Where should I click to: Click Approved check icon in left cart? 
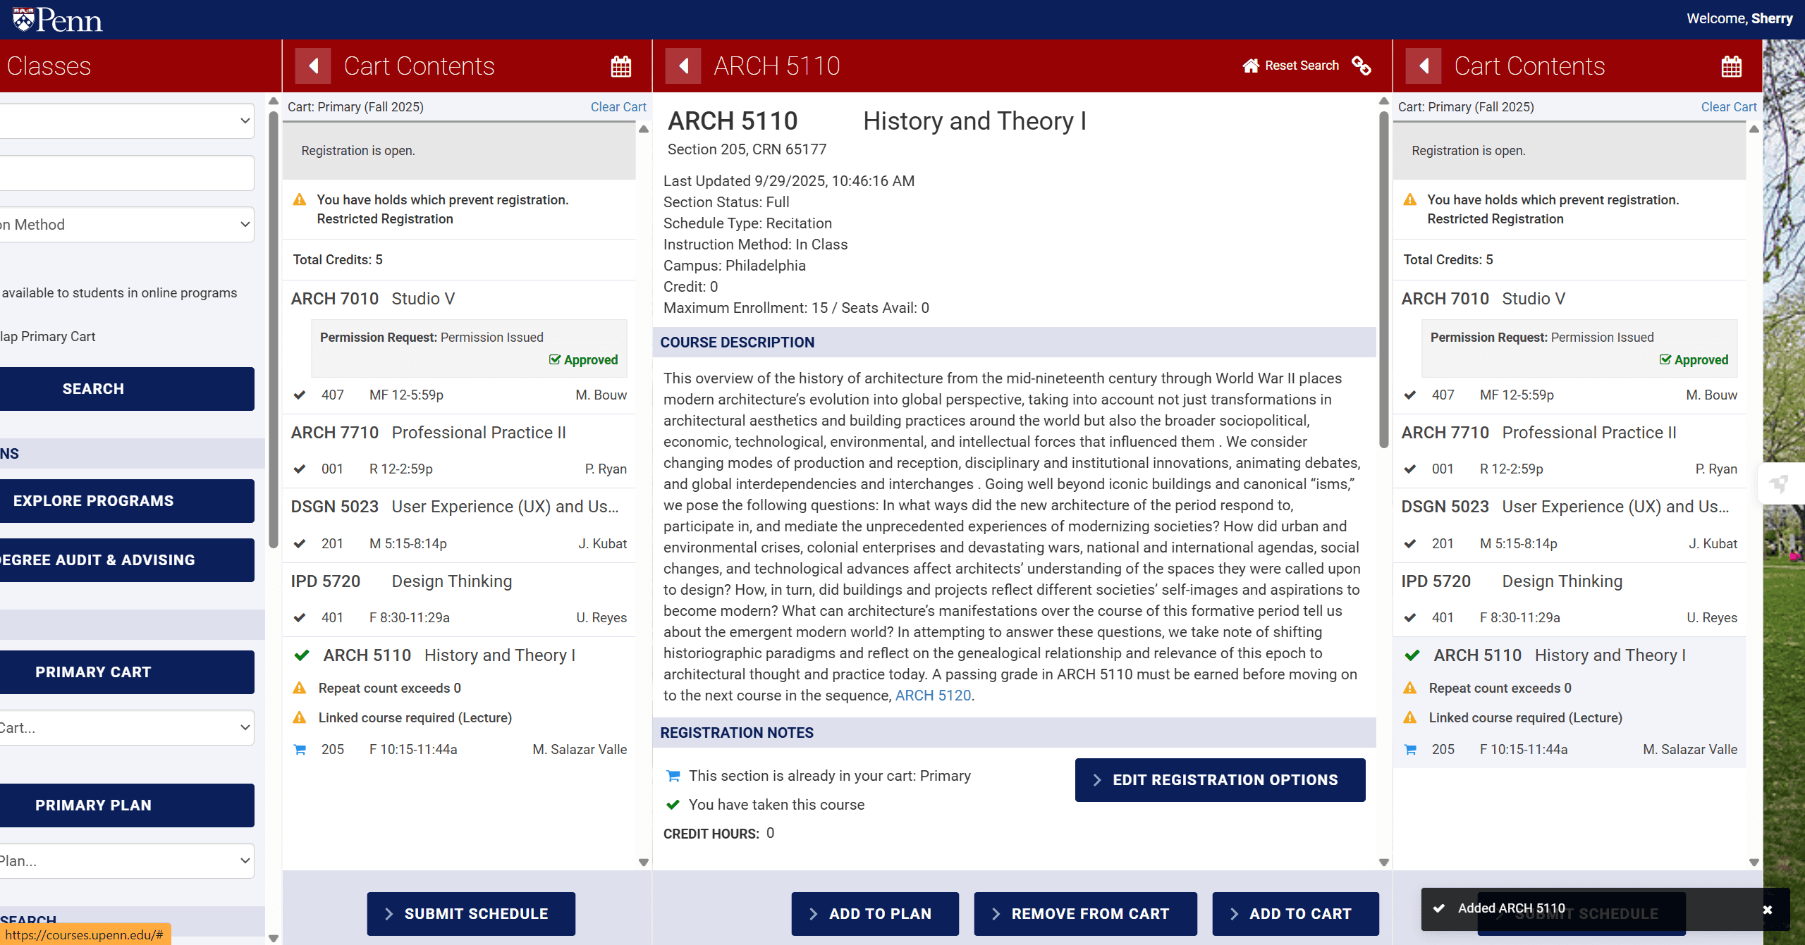pyautogui.click(x=555, y=360)
